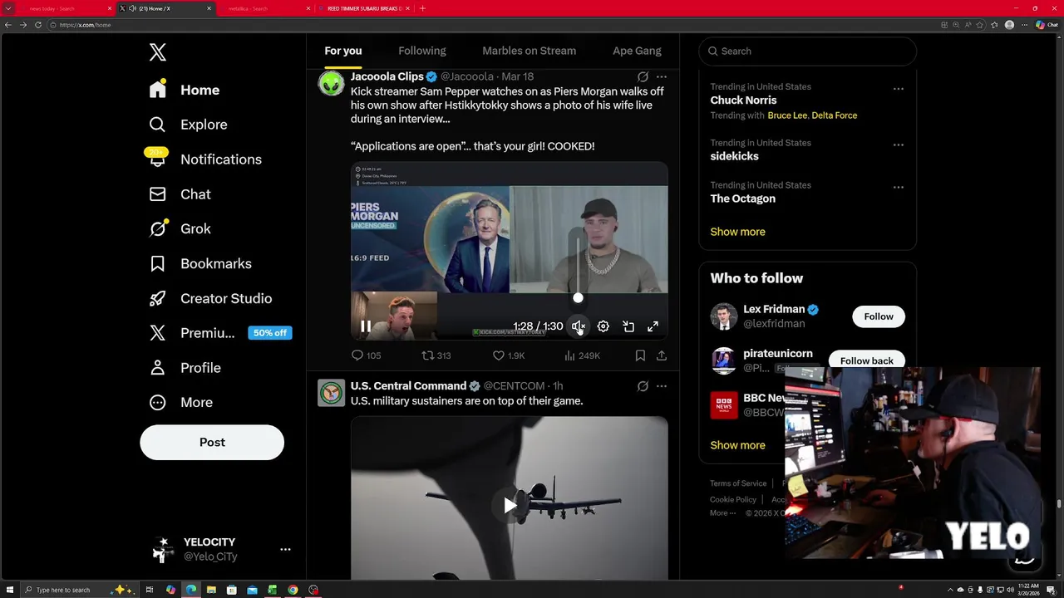Play the CENTCOM aircraft video
The image size is (1064, 598).
coord(510,505)
